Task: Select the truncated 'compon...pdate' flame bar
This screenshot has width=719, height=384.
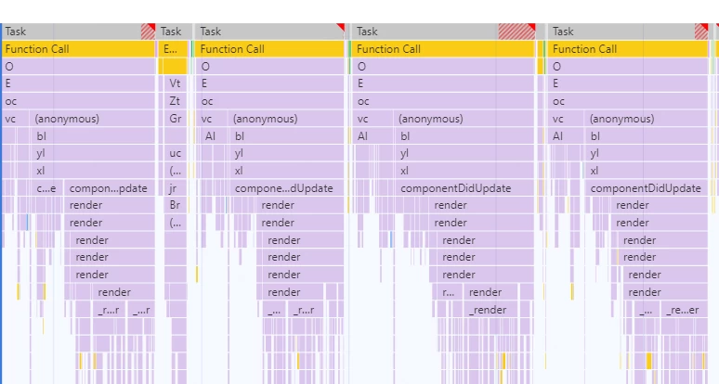Action: click(109, 188)
